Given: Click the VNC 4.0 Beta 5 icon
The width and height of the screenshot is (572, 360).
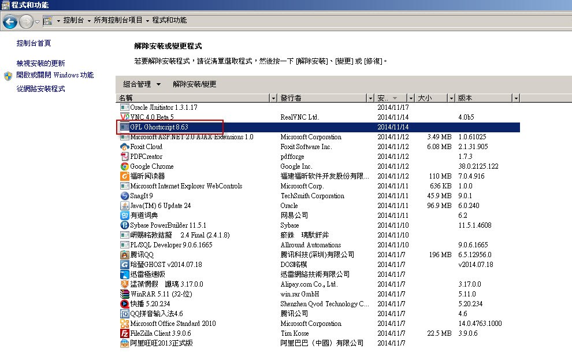Looking at the screenshot, I should click(124, 117).
